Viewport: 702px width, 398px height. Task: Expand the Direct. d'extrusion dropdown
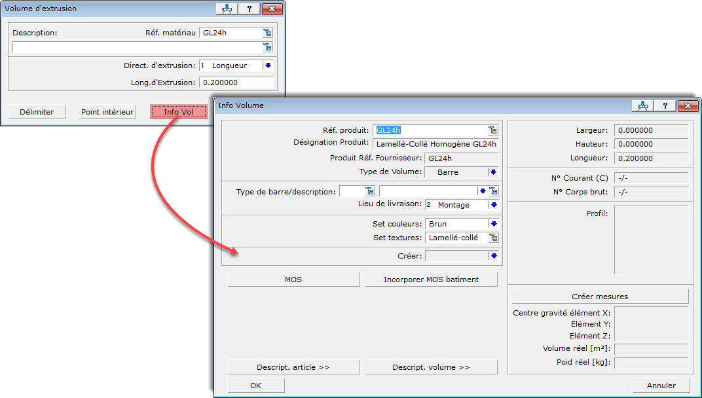pos(267,65)
